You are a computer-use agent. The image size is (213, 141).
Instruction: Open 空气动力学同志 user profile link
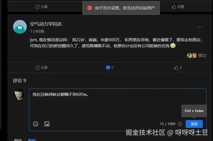[x=46, y=24]
